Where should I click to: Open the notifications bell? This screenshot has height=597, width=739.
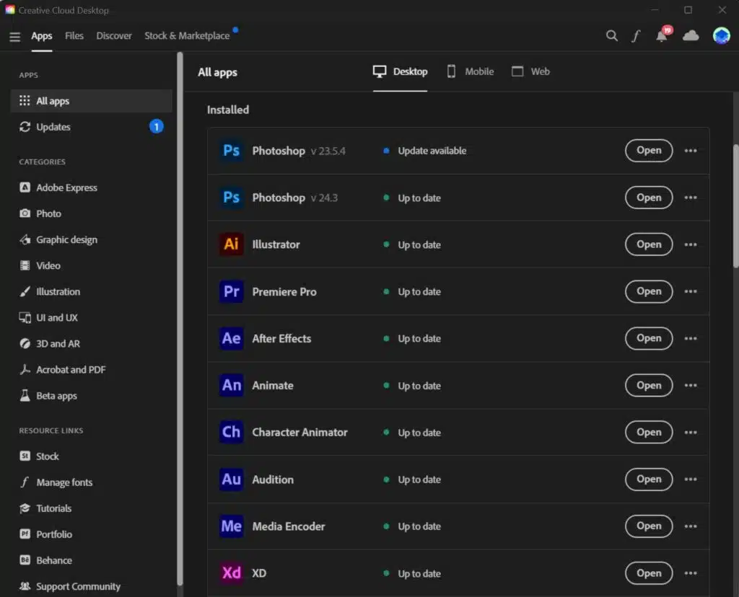[660, 35]
